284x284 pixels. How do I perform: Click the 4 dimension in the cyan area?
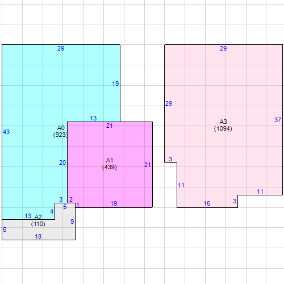click(52, 211)
